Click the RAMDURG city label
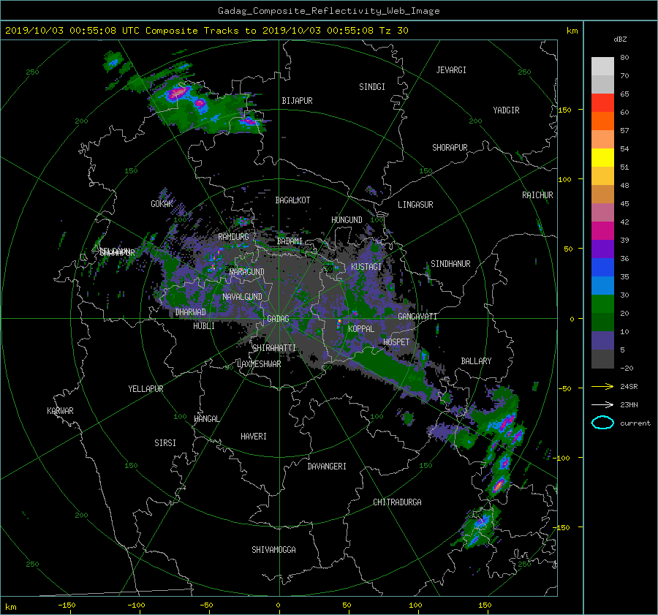Image resolution: width=658 pixels, height=615 pixels. coord(233,237)
